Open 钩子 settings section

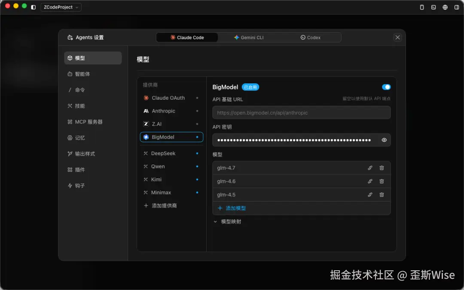tap(93, 186)
